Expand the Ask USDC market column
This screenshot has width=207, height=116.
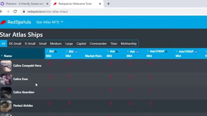pos(128,51)
